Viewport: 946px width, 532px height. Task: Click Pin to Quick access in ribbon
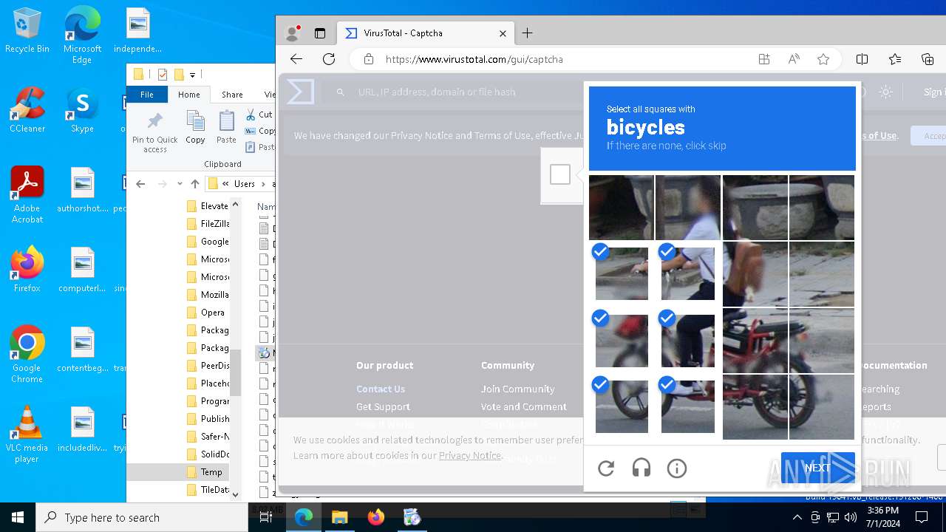(155, 133)
